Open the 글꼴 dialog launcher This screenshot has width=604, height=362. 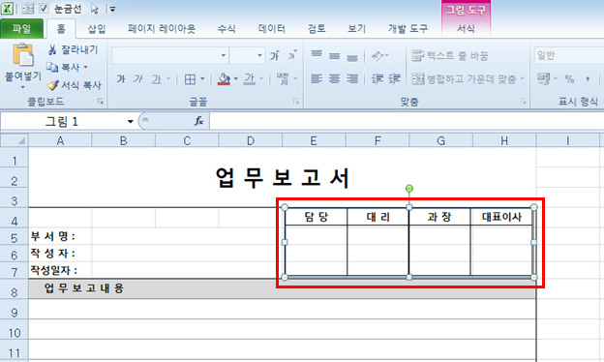[296, 102]
